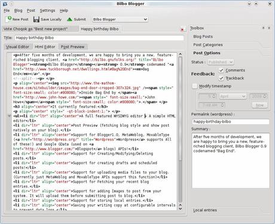Screen dimensions: 275x224
Task: Click the Title input field
Action: point(99,38)
